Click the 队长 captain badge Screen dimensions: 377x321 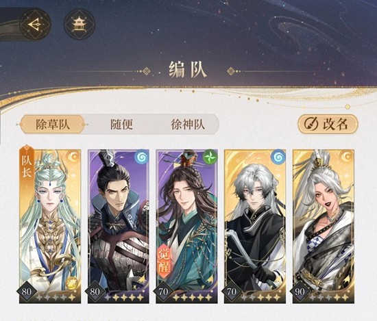(27, 166)
